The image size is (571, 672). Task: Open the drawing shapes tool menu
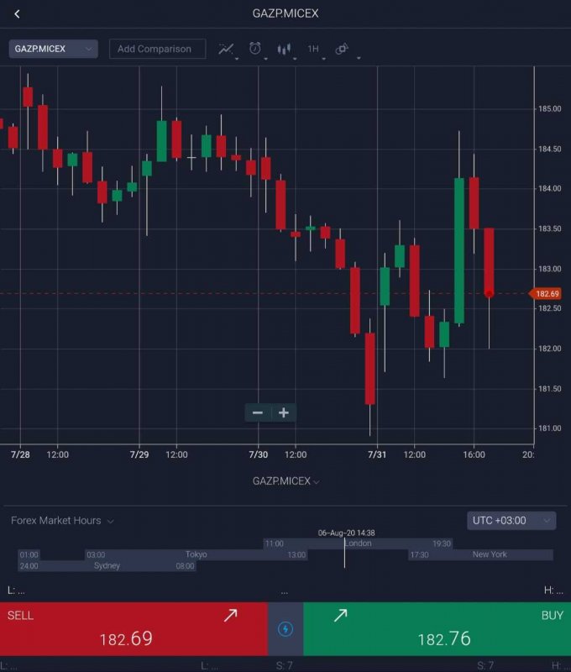(x=343, y=49)
